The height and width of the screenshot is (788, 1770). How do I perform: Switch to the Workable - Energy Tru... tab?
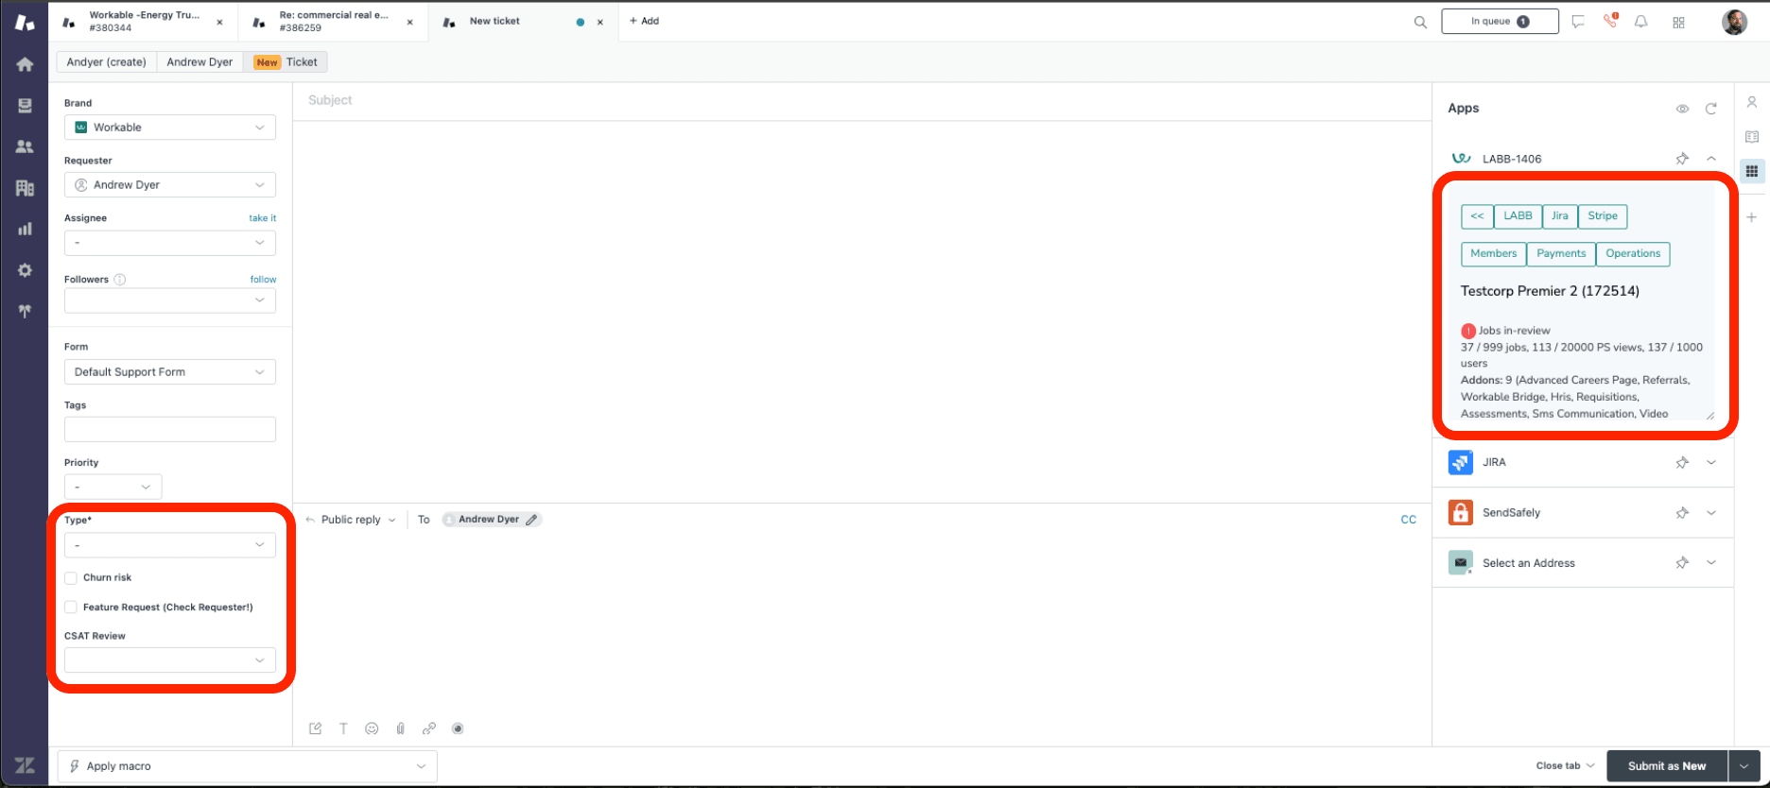(x=143, y=22)
